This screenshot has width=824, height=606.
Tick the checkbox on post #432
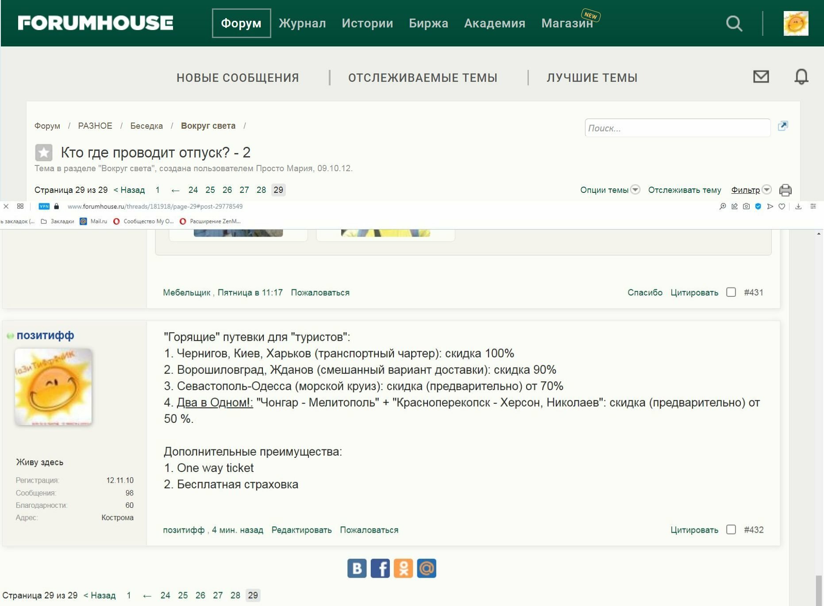click(731, 529)
